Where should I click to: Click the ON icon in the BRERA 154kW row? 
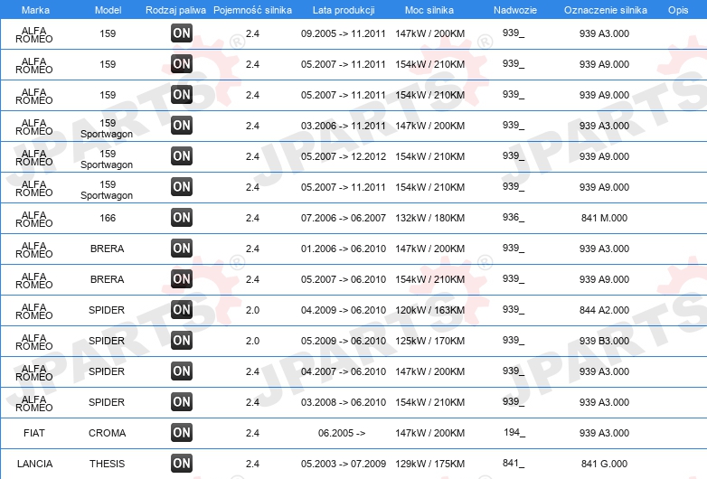182,279
